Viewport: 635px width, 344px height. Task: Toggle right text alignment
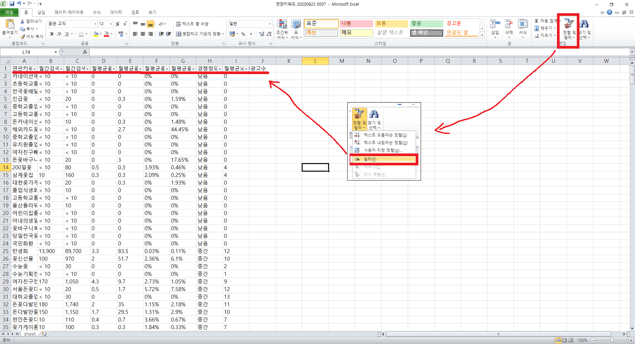(x=150, y=34)
